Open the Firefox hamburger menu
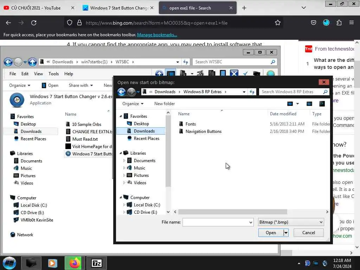 352,22
